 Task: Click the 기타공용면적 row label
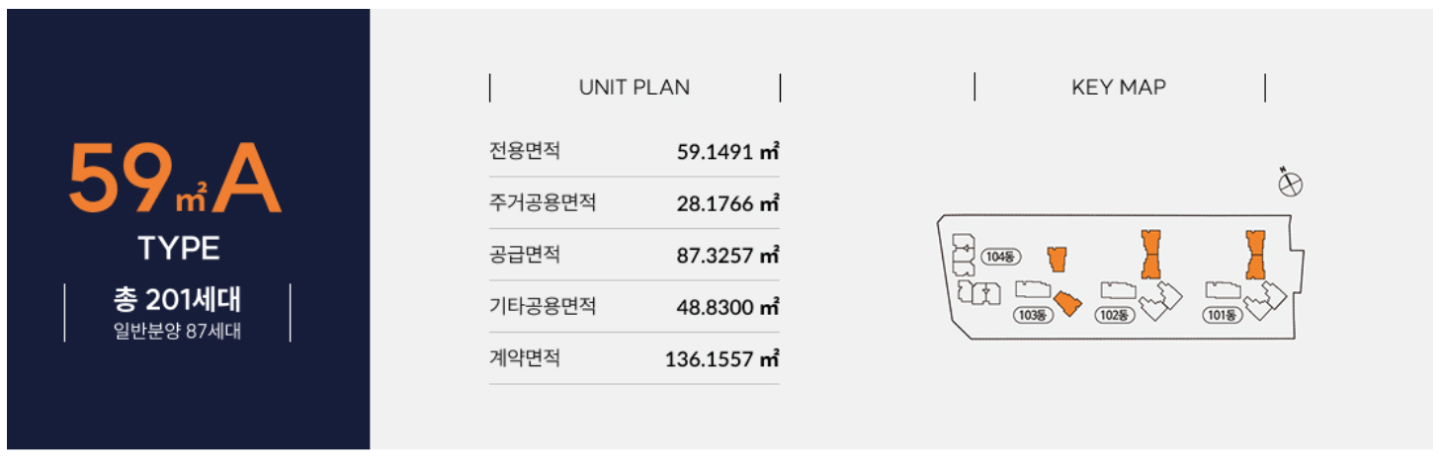pos(543,306)
